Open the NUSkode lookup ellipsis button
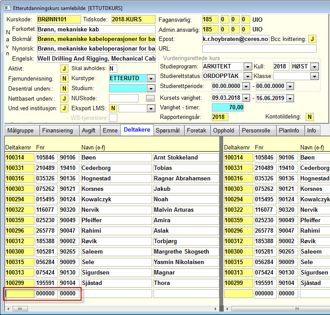Viewport: 330px width, 315px height. coord(150,98)
